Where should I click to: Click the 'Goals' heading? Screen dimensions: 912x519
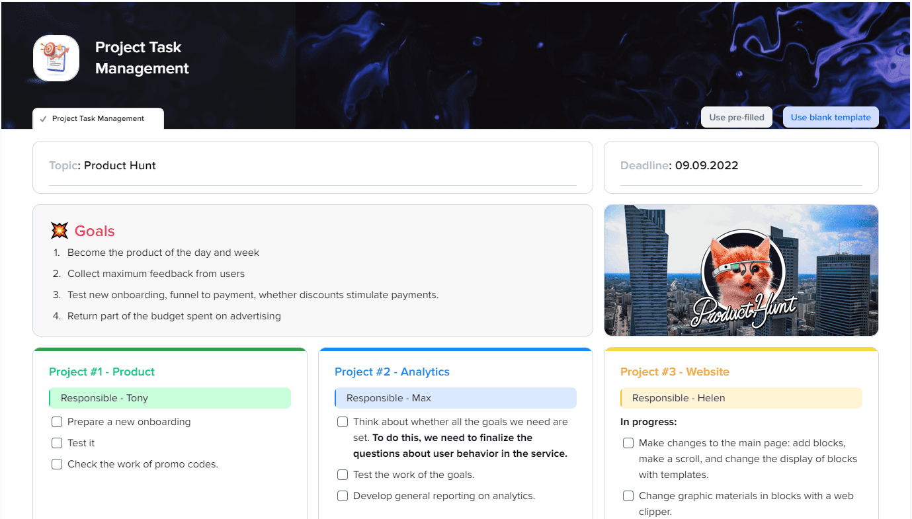pos(95,231)
